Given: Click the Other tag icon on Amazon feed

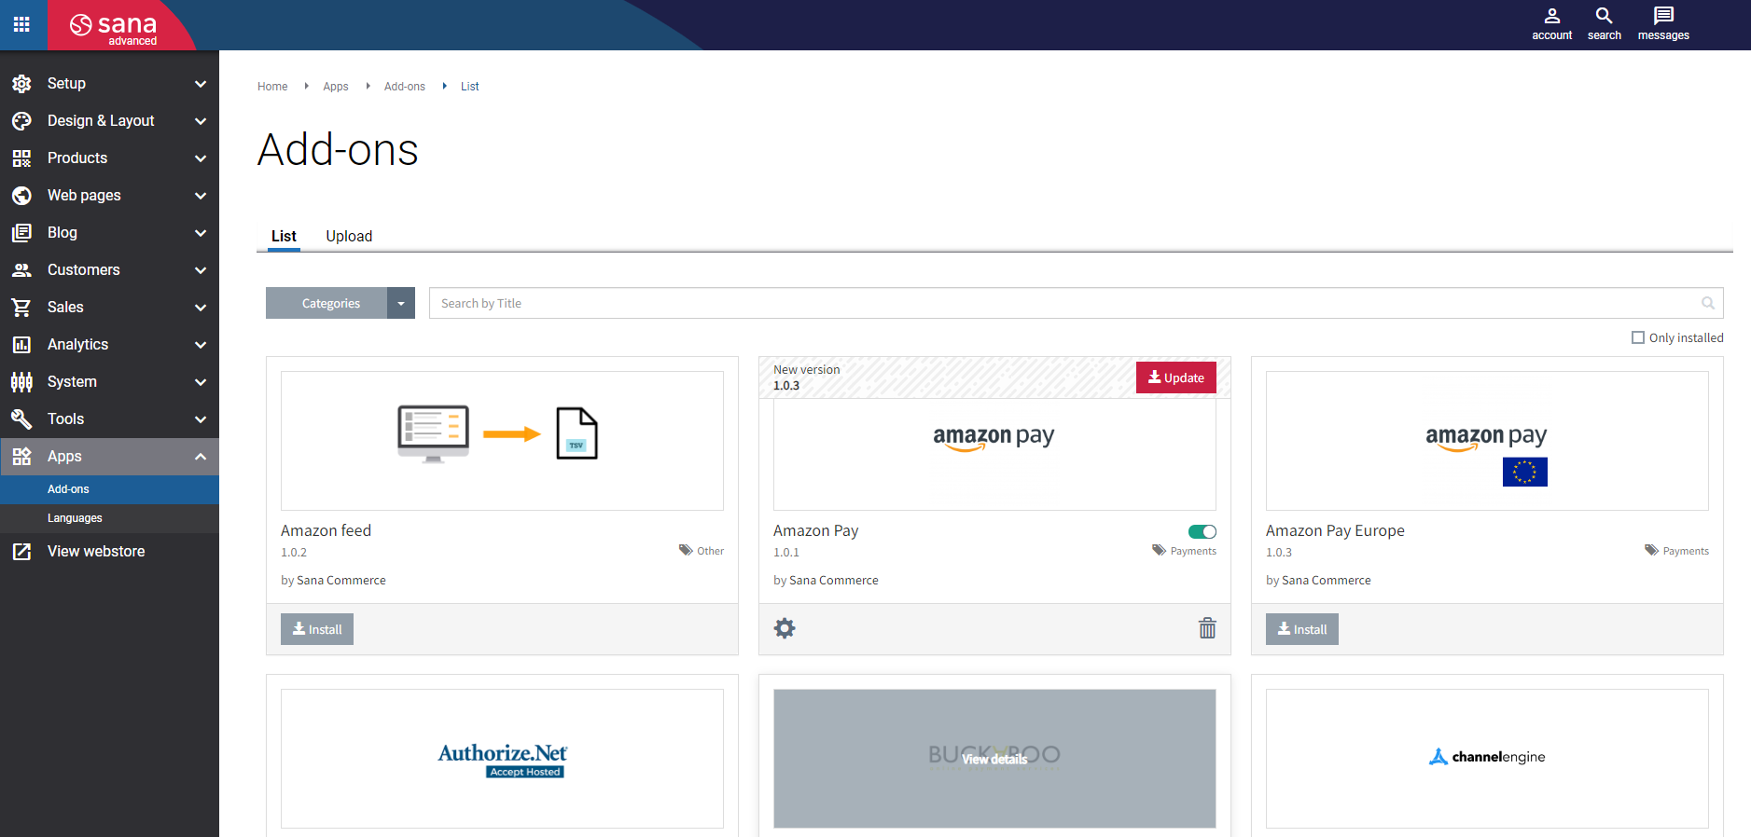Looking at the screenshot, I should 686,550.
